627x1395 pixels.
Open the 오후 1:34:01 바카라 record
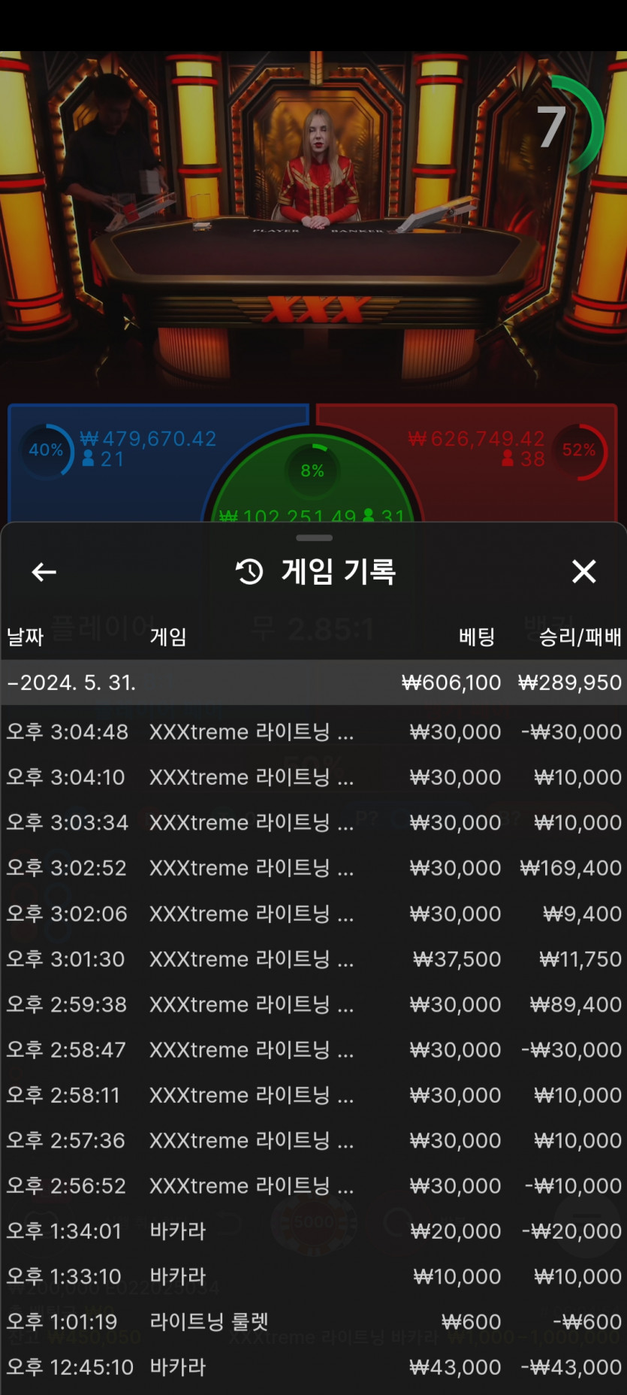[x=314, y=1231]
